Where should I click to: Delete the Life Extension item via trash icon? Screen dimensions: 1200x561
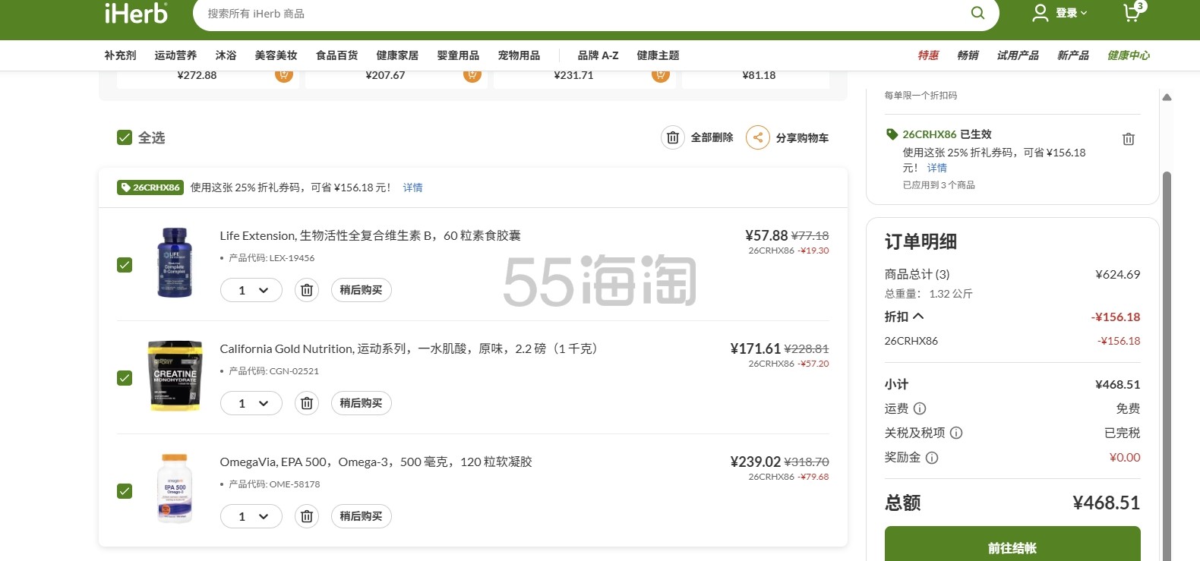click(307, 290)
